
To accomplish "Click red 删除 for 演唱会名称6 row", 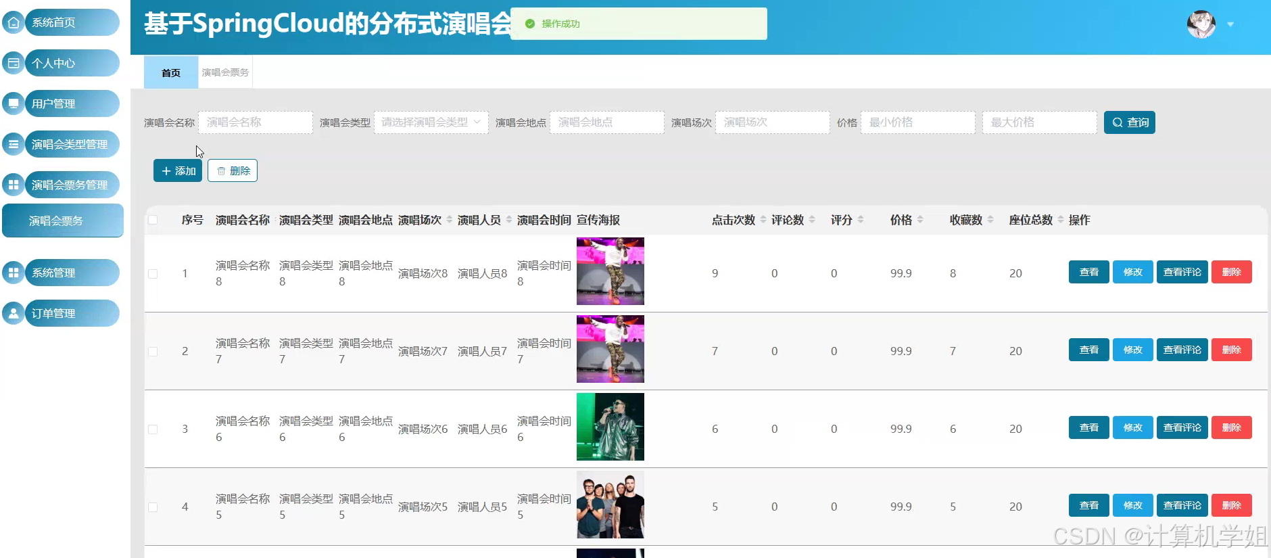I will pyautogui.click(x=1232, y=427).
